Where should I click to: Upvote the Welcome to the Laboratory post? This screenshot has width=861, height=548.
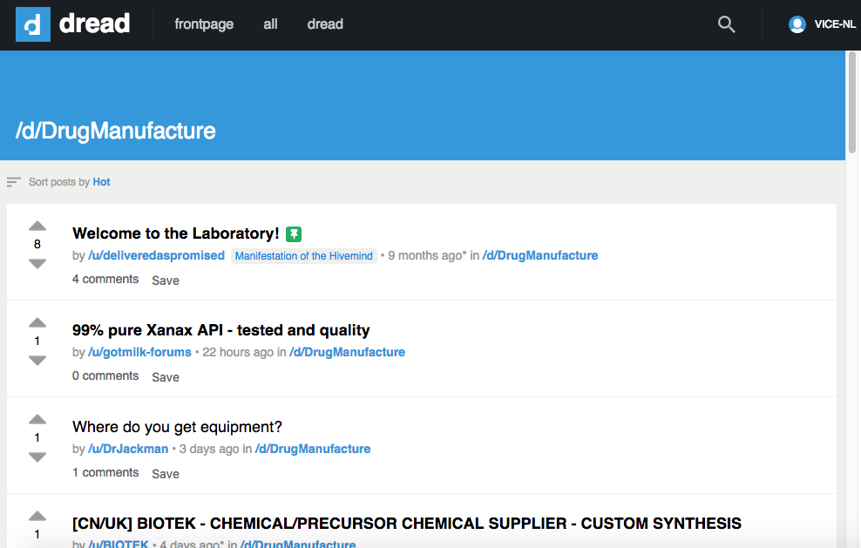[x=37, y=226]
